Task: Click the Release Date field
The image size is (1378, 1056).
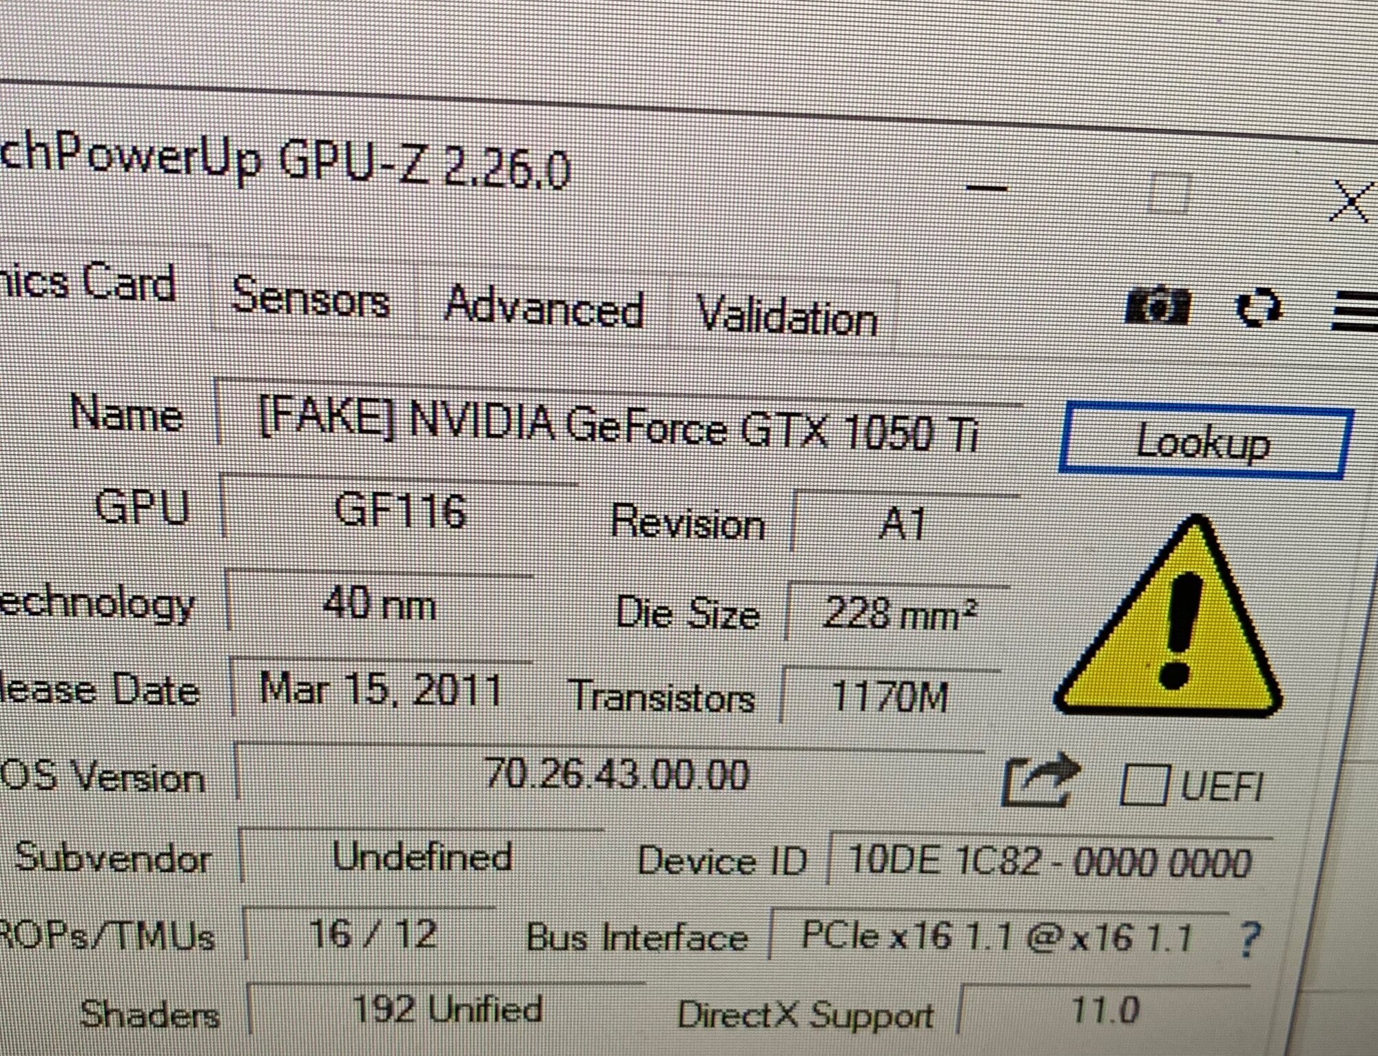Action: pos(381,689)
